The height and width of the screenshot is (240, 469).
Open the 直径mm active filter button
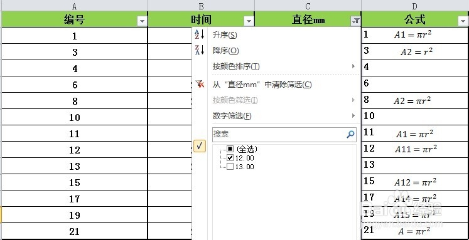pyautogui.click(x=355, y=21)
